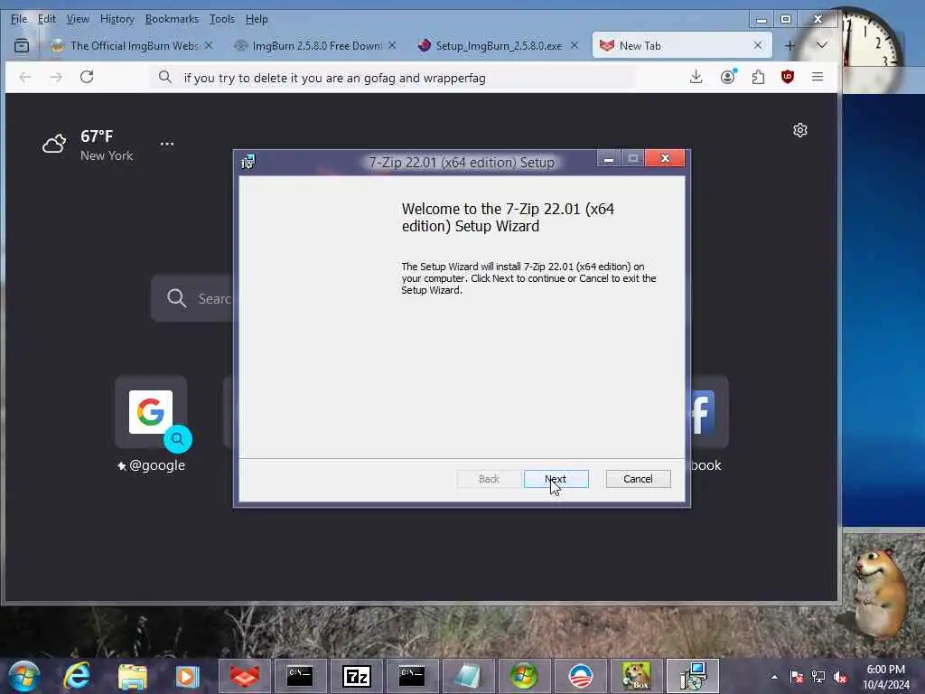Open the media player taskbar icon
This screenshot has height=694, width=925.
point(187,676)
